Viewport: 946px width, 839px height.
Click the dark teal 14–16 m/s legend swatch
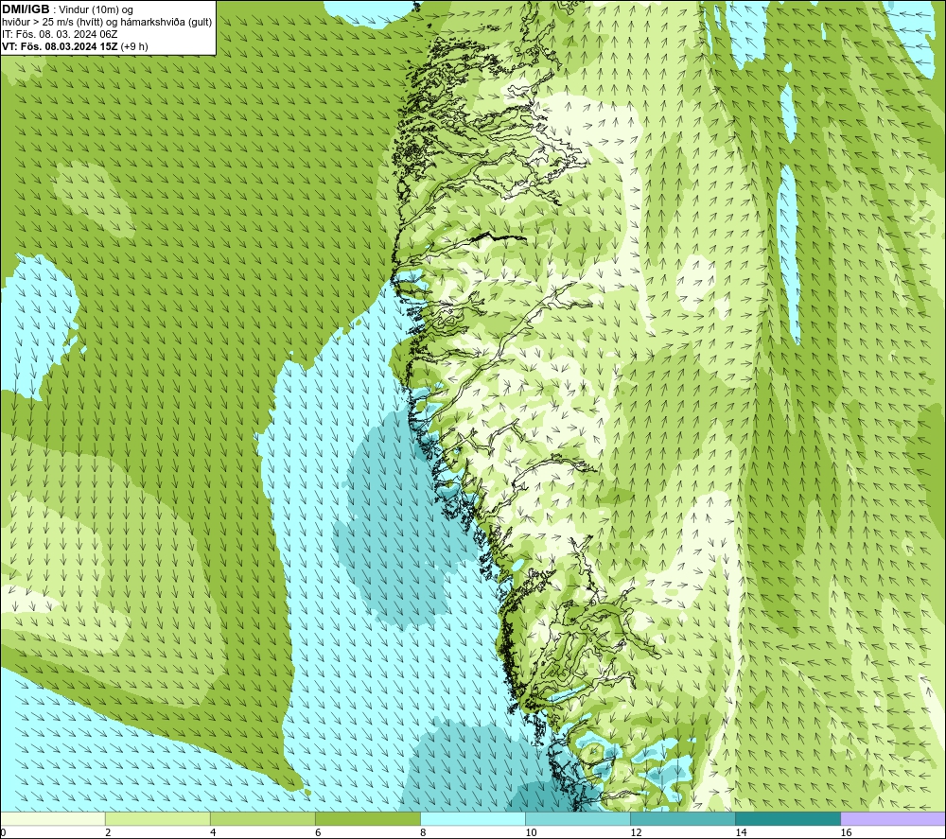point(788,818)
